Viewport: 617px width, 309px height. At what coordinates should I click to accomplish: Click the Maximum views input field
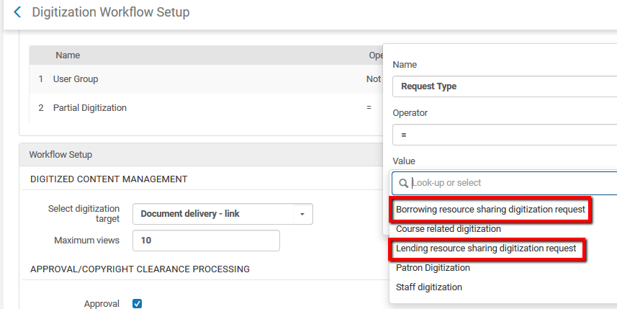pyautogui.click(x=206, y=241)
